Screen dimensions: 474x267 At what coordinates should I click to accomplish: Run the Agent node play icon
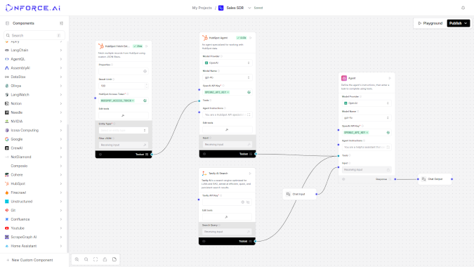tap(390, 78)
